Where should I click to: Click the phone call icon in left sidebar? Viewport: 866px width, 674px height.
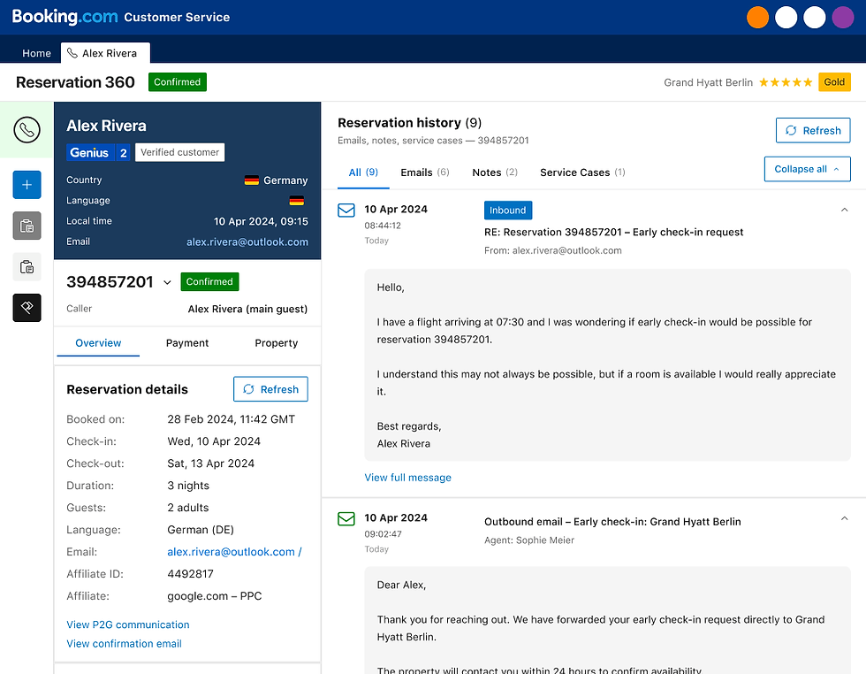pyautogui.click(x=27, y=130)
